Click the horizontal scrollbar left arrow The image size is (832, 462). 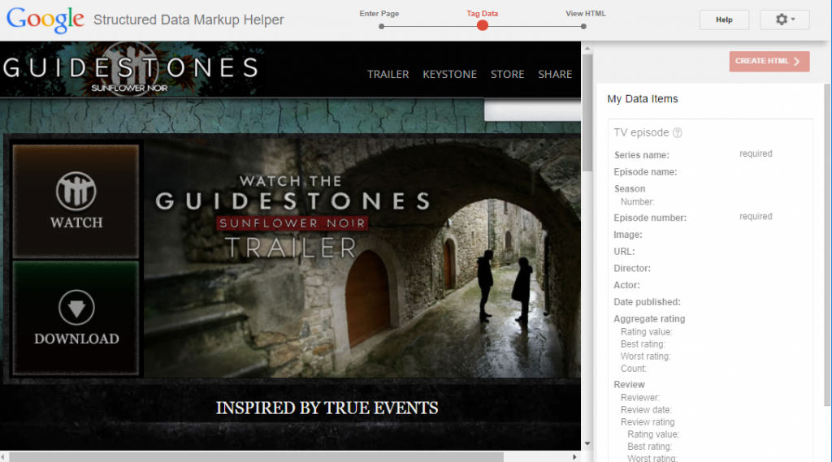[3, 456]
